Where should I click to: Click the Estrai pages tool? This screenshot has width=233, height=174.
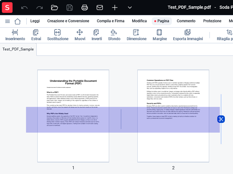36,35
